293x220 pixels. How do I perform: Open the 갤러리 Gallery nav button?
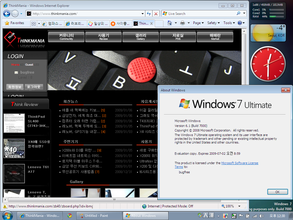click(141, 37)
